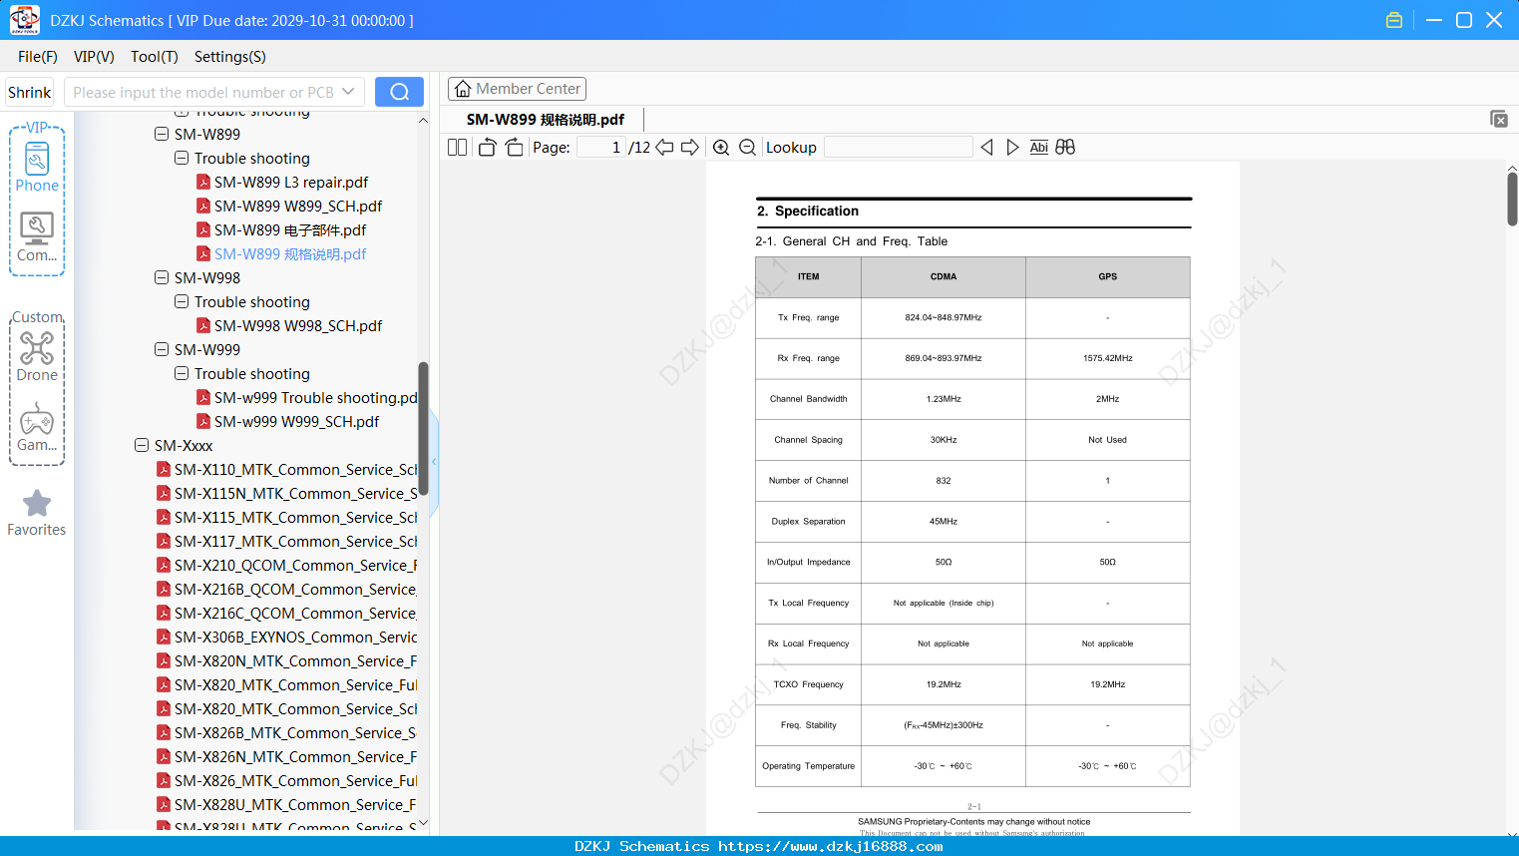
Task: Open the Member Center
Action: (517, 89)
